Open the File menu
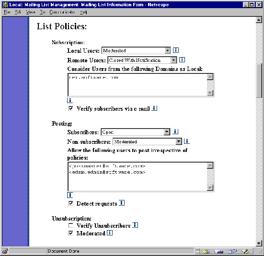The width and height of the screenshot is (264, 256). (7, 12)
